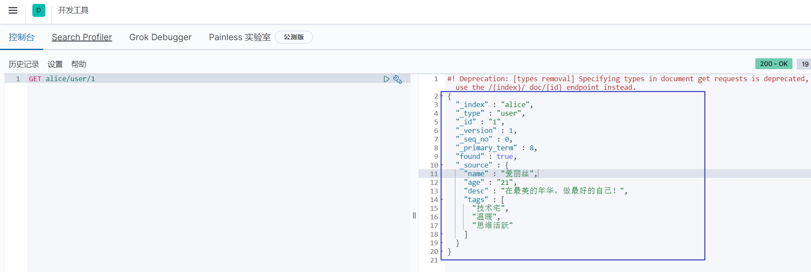Send the request with the play icon
The image size is (811, 272).
(x=386, y=79)
